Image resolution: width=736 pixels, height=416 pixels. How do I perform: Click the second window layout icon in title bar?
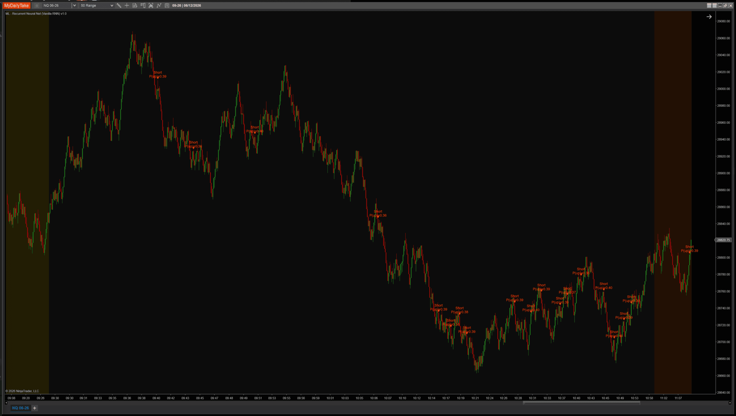pos(714,5)
